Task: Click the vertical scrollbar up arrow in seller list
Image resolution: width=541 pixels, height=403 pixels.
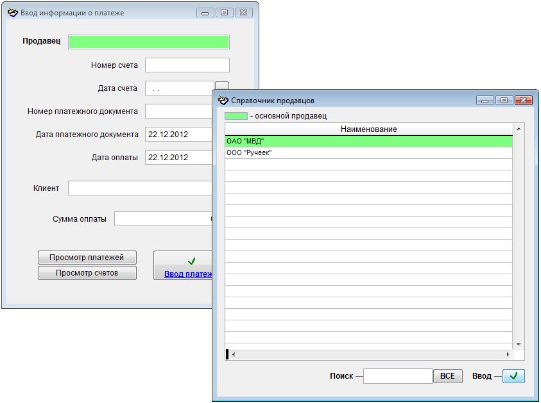Action: tap(519, 129)
